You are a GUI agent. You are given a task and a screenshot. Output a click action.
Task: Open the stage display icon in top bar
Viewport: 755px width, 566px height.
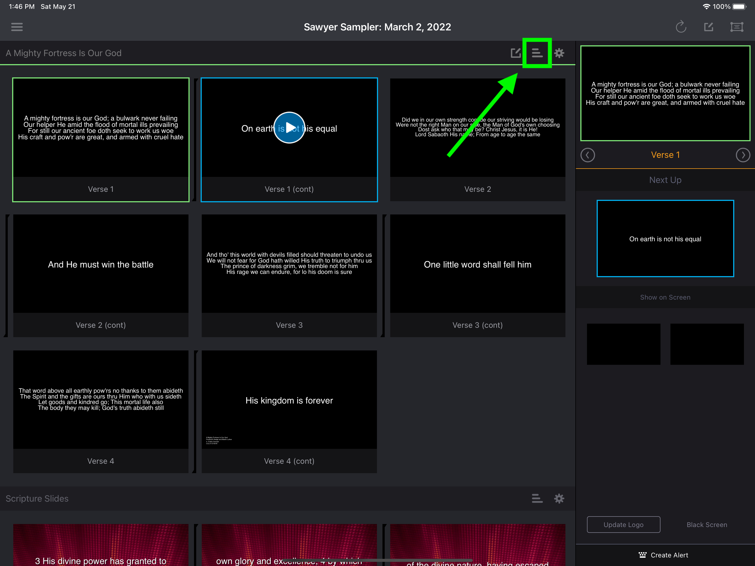[x=736, y=27]
